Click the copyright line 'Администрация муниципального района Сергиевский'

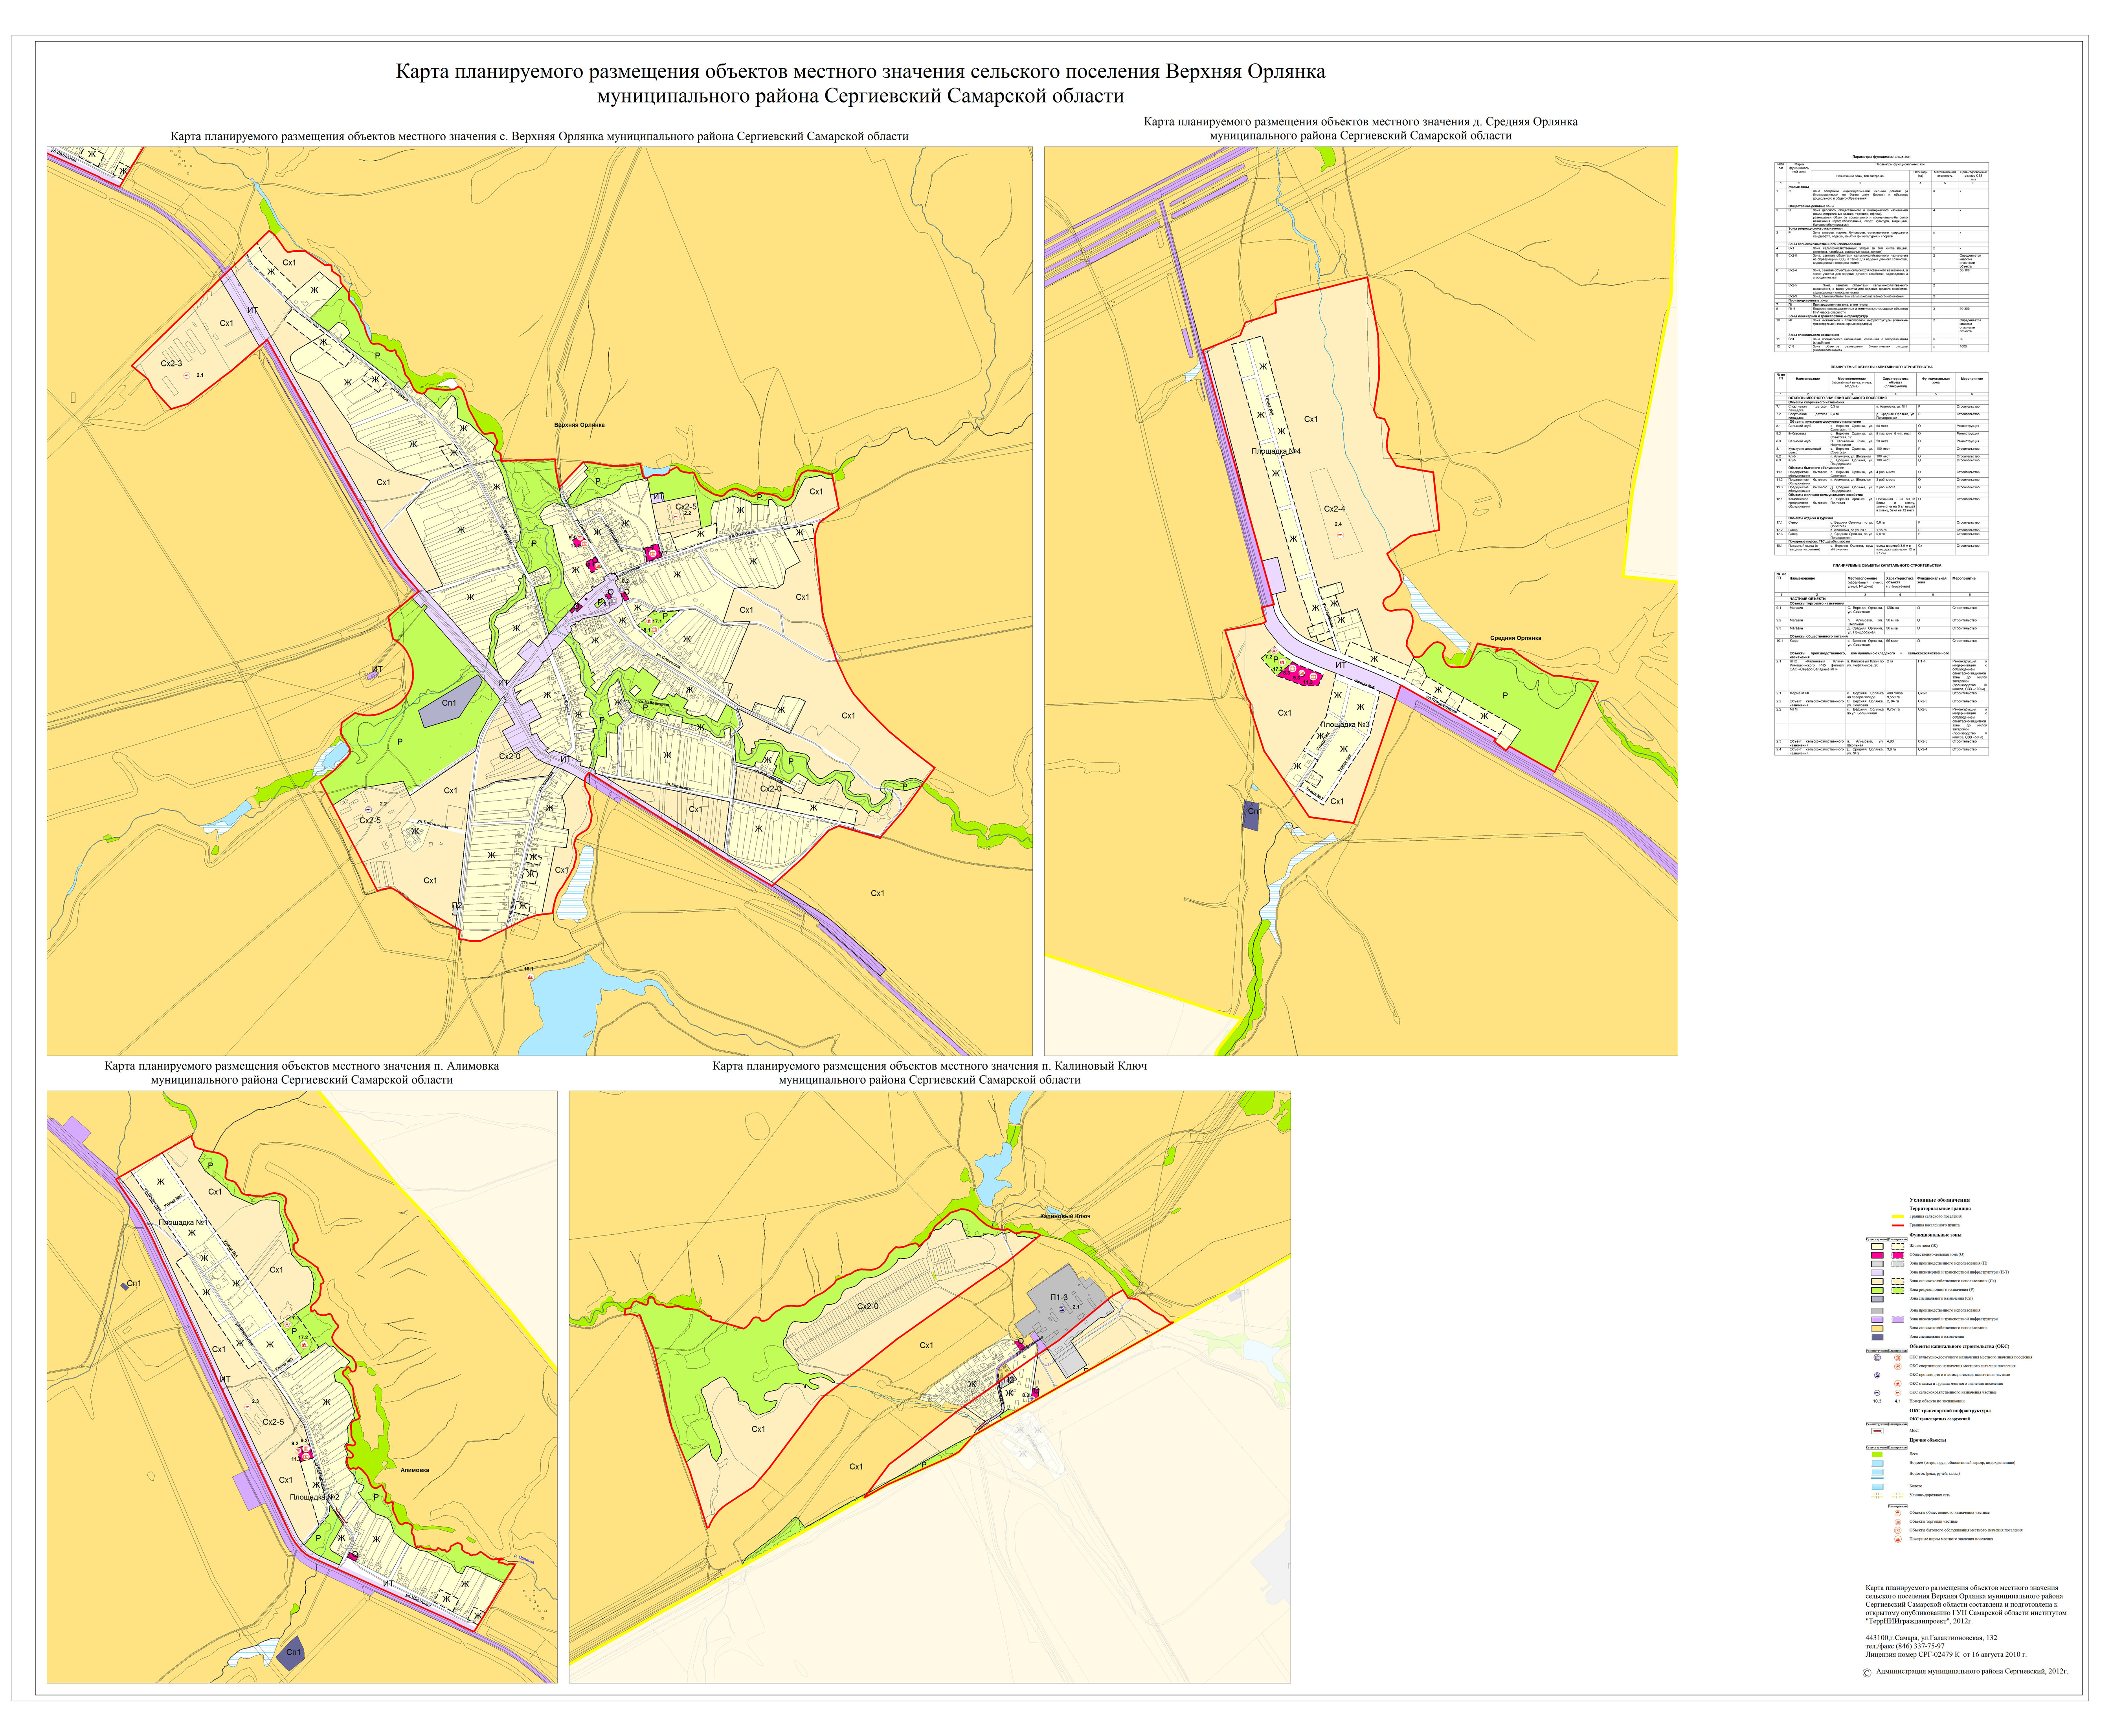point(1961,1672)
